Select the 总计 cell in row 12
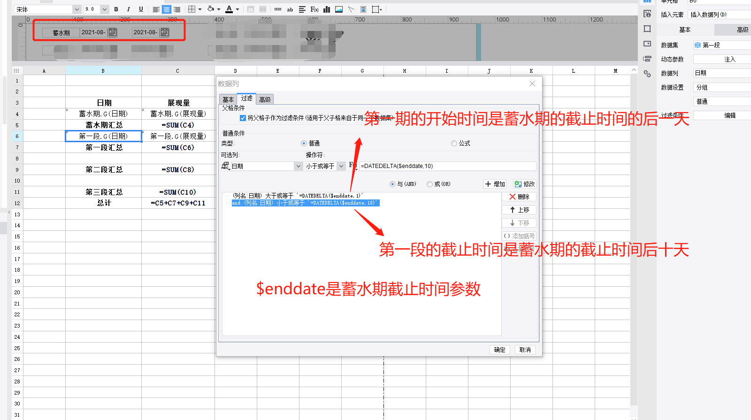751x420 pixels. tap(103, 203)
